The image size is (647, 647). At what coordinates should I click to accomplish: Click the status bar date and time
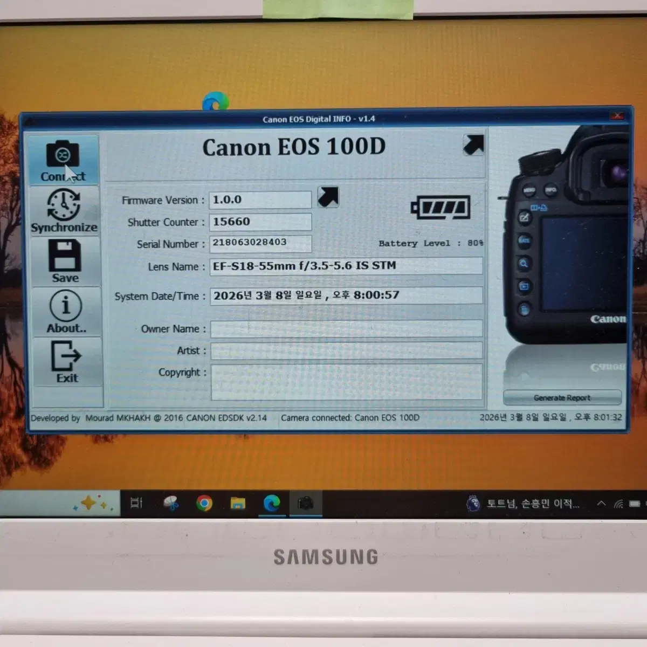(550, 417)
